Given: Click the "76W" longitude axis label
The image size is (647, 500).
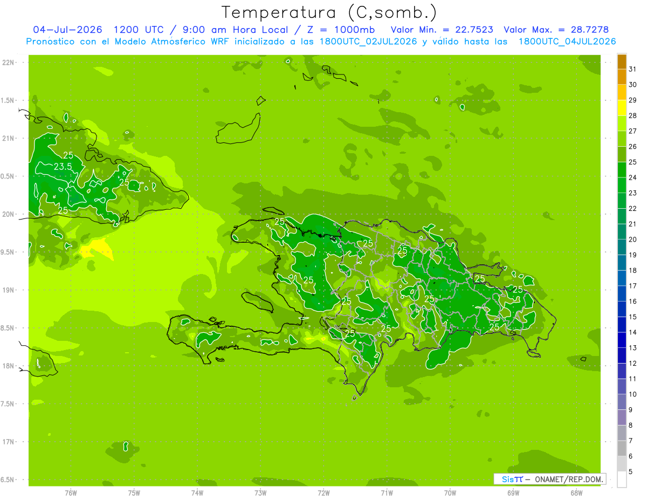Looking at the screenshot, I should [x=71, y=492].
